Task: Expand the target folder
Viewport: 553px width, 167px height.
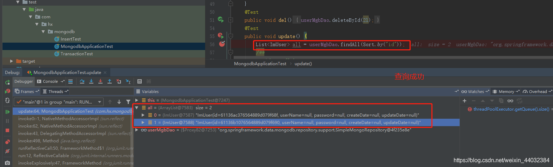Action: pos(12,61)
